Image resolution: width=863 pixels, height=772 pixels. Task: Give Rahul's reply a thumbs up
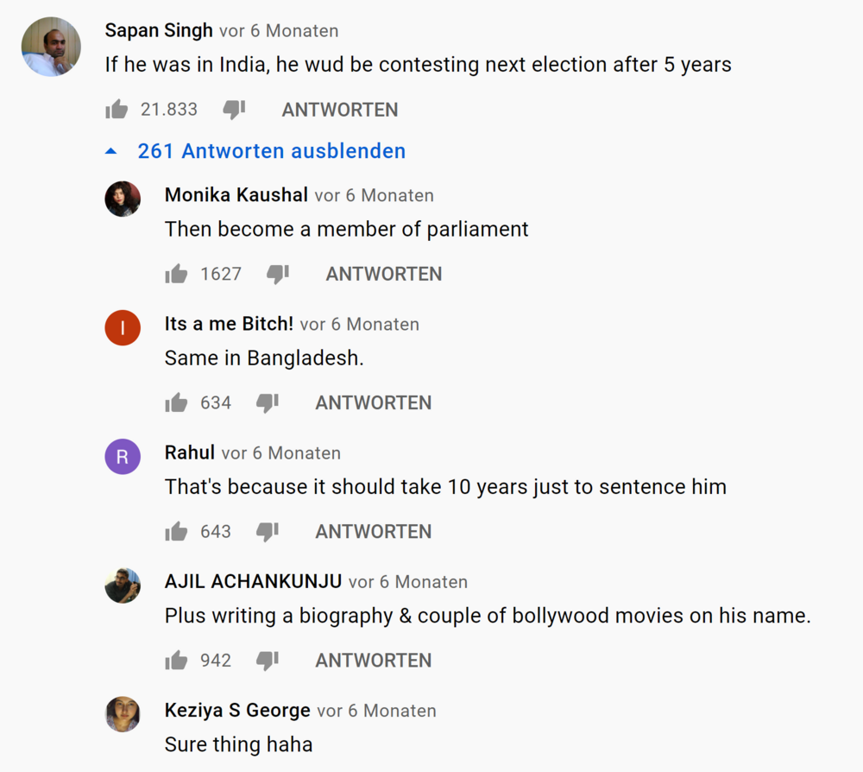tap(175, 530)
